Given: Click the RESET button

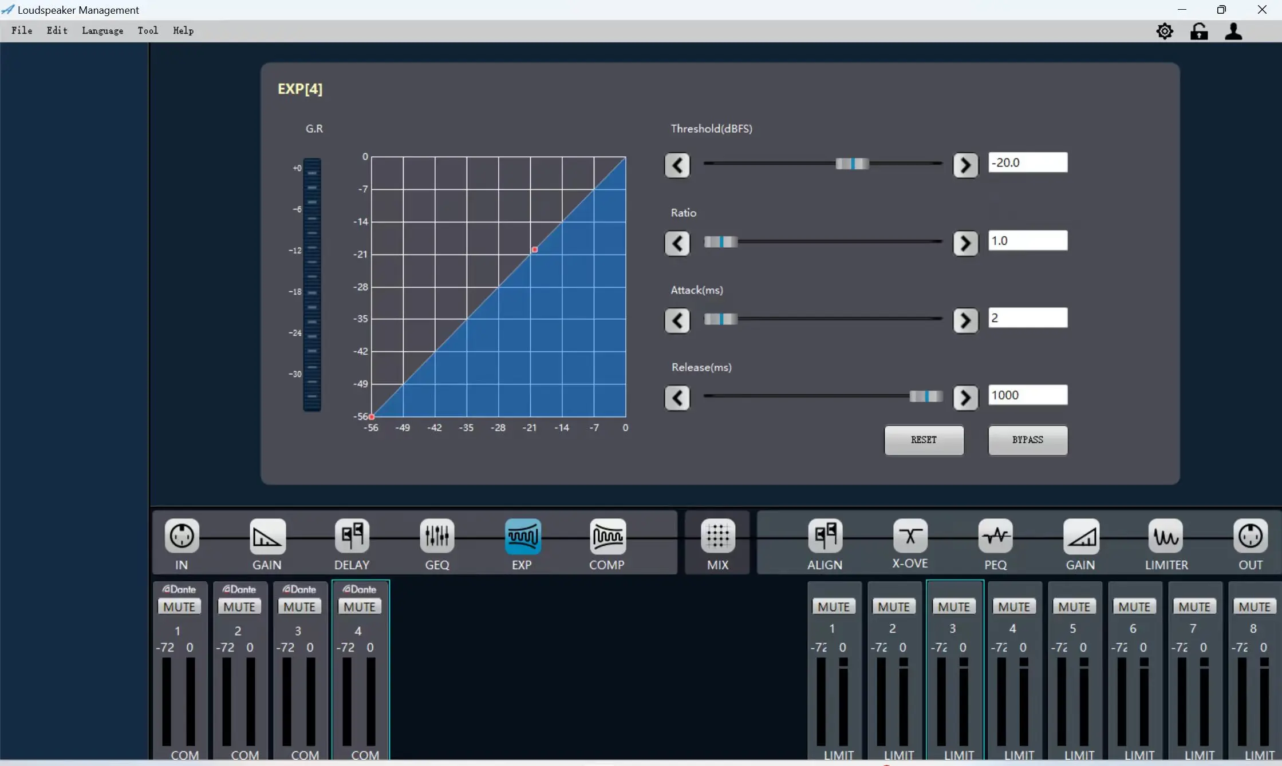Looking at the screenshot, I should pos(924,440).
